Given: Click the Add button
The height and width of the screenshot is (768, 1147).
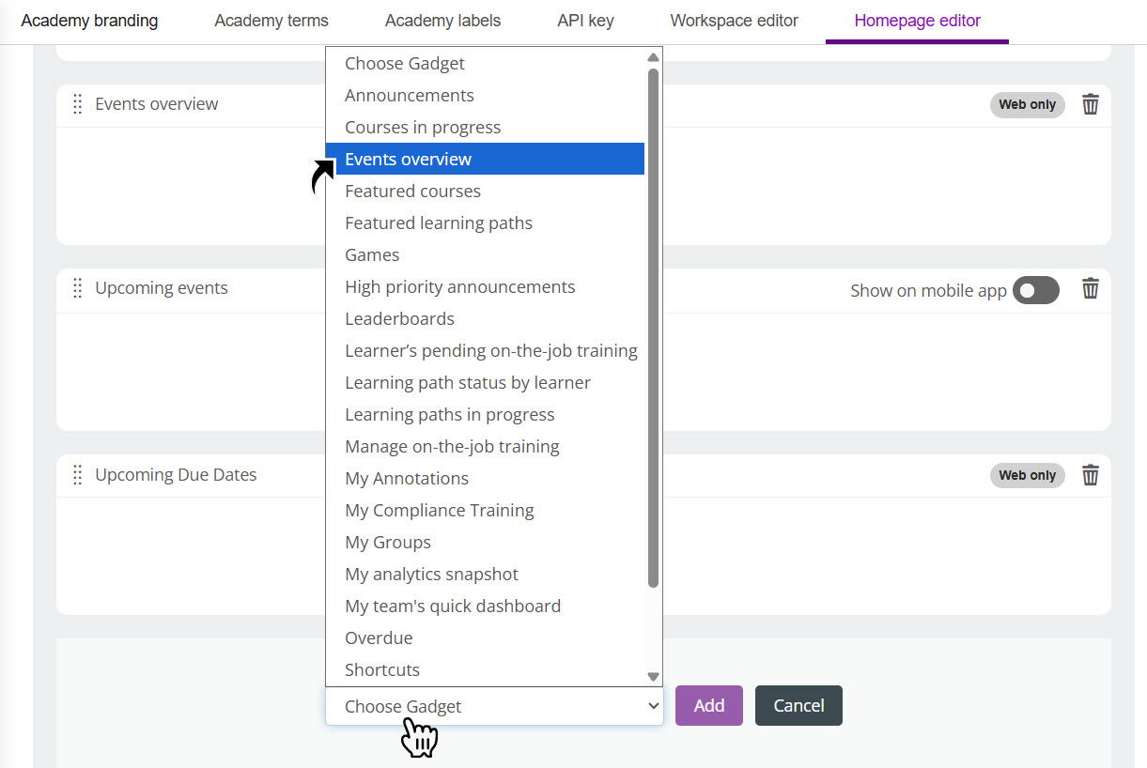Looking at the screenshot, I should click(x=708, y=705).
